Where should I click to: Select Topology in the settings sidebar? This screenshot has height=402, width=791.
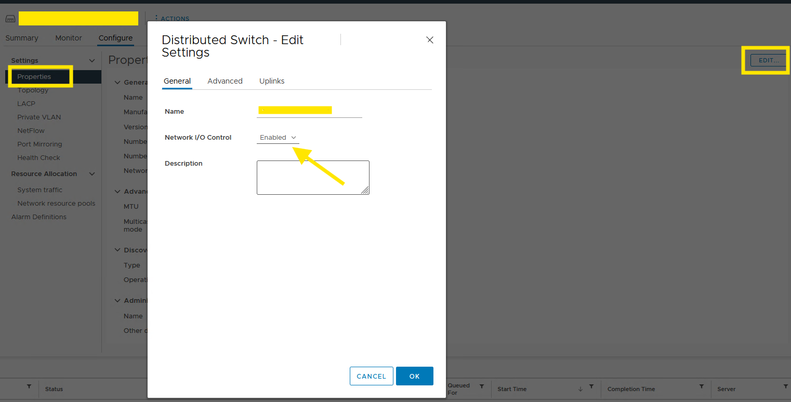33,90
